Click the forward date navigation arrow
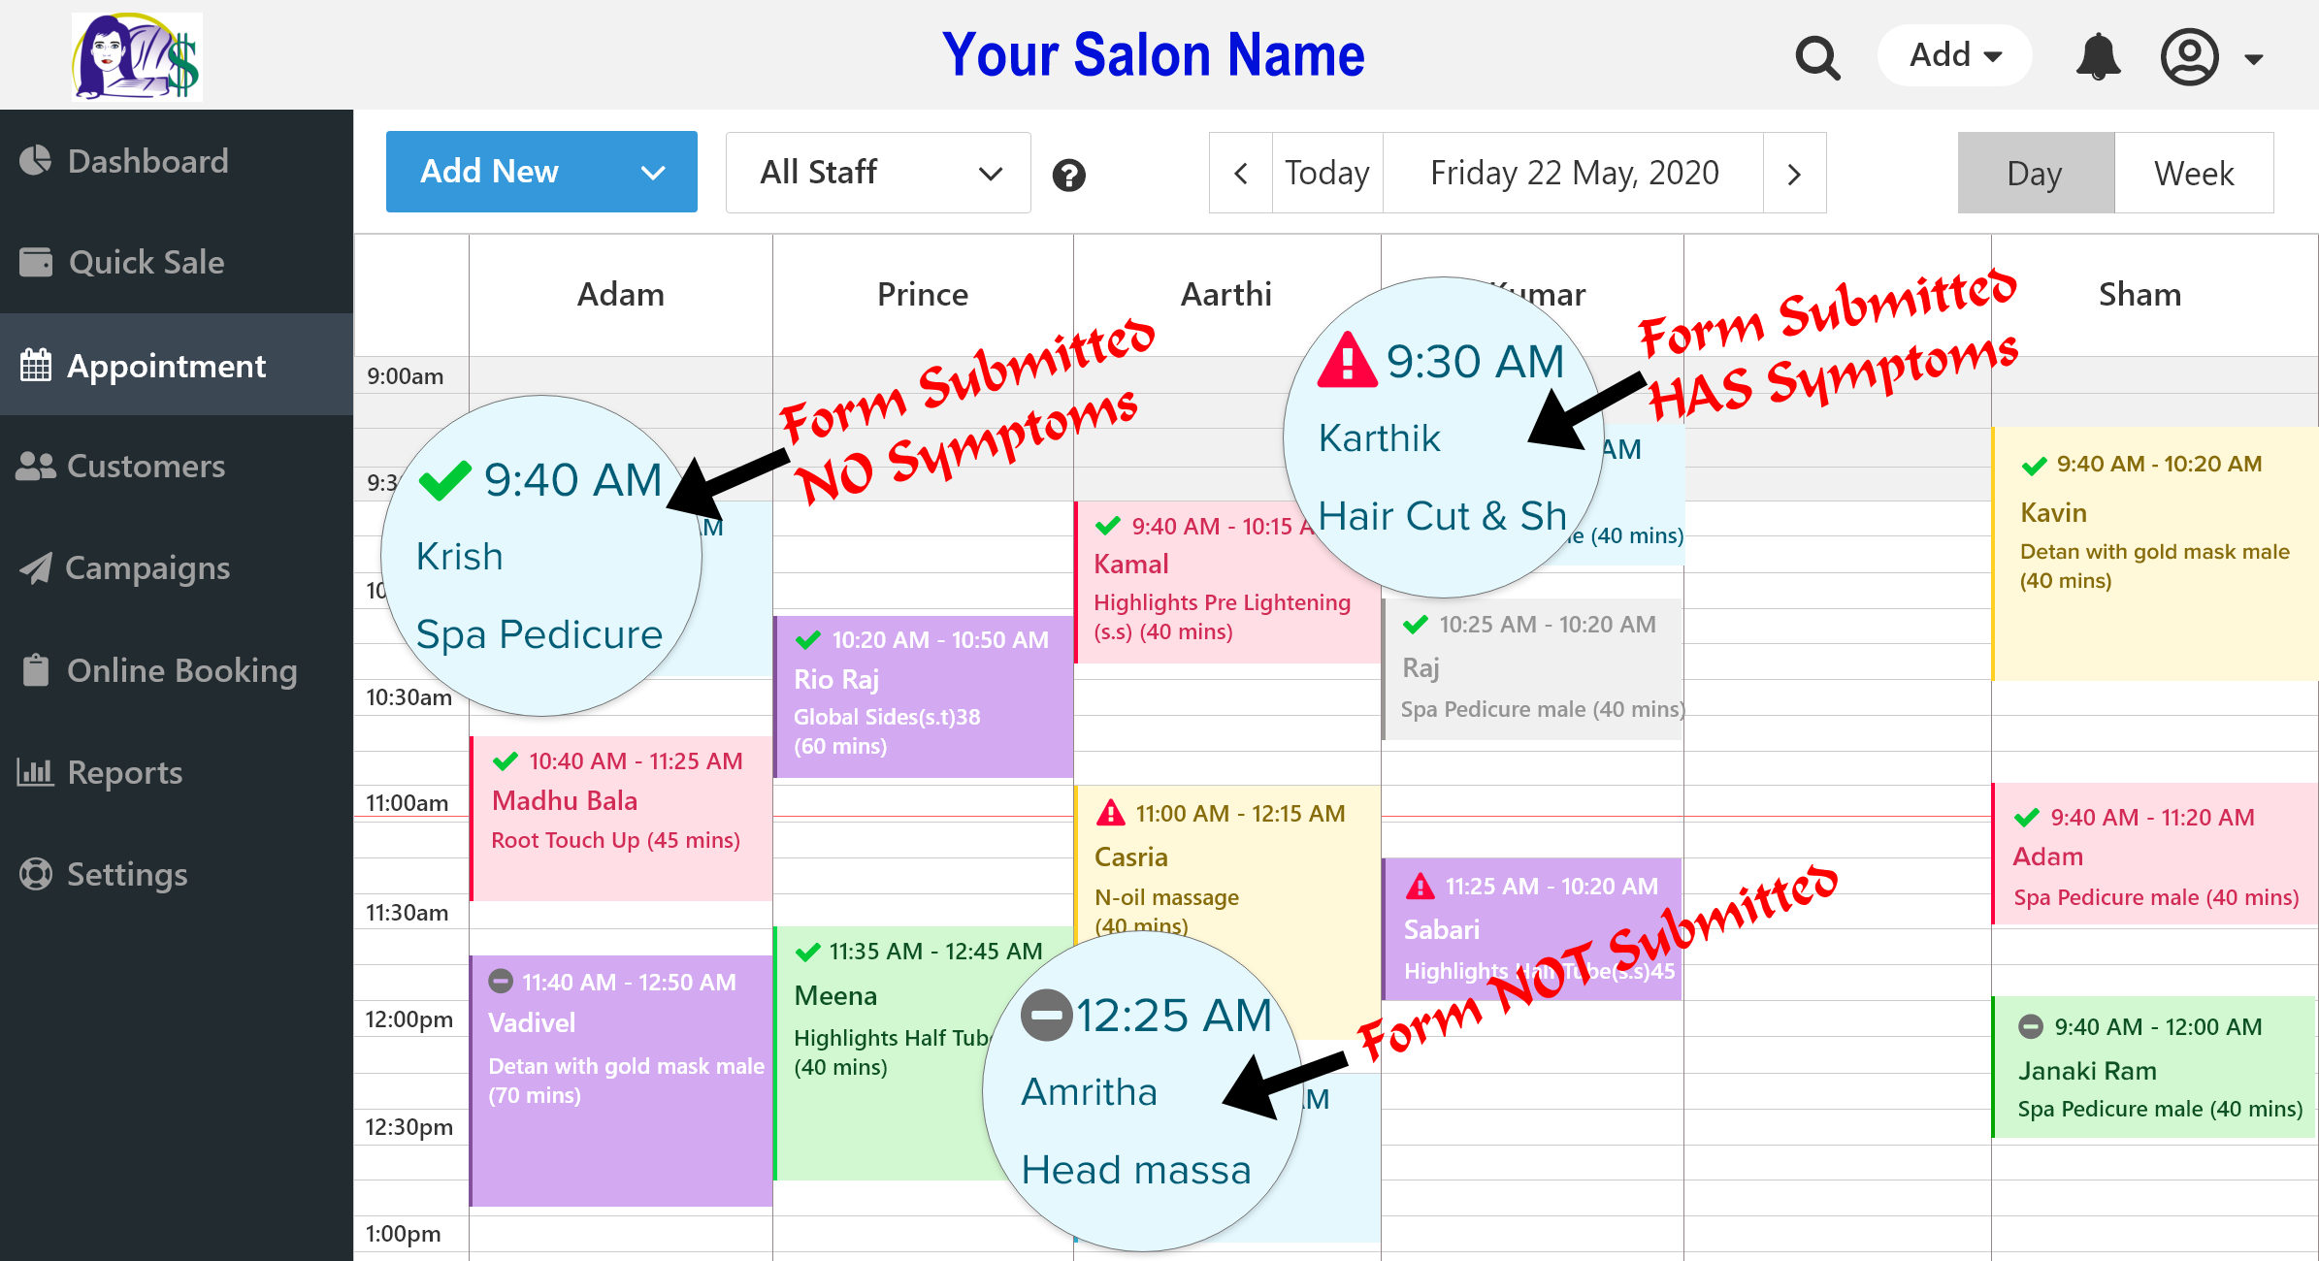 click(x=1799, y=173)
